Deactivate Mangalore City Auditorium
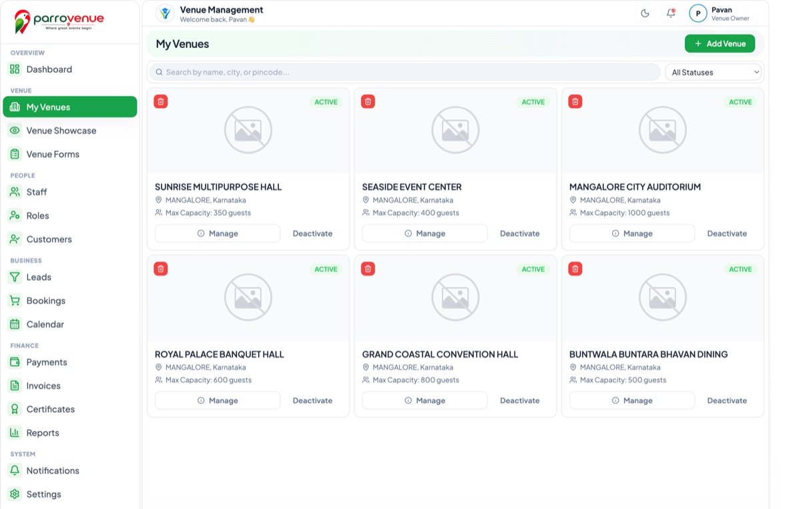 tap(727, 233)
